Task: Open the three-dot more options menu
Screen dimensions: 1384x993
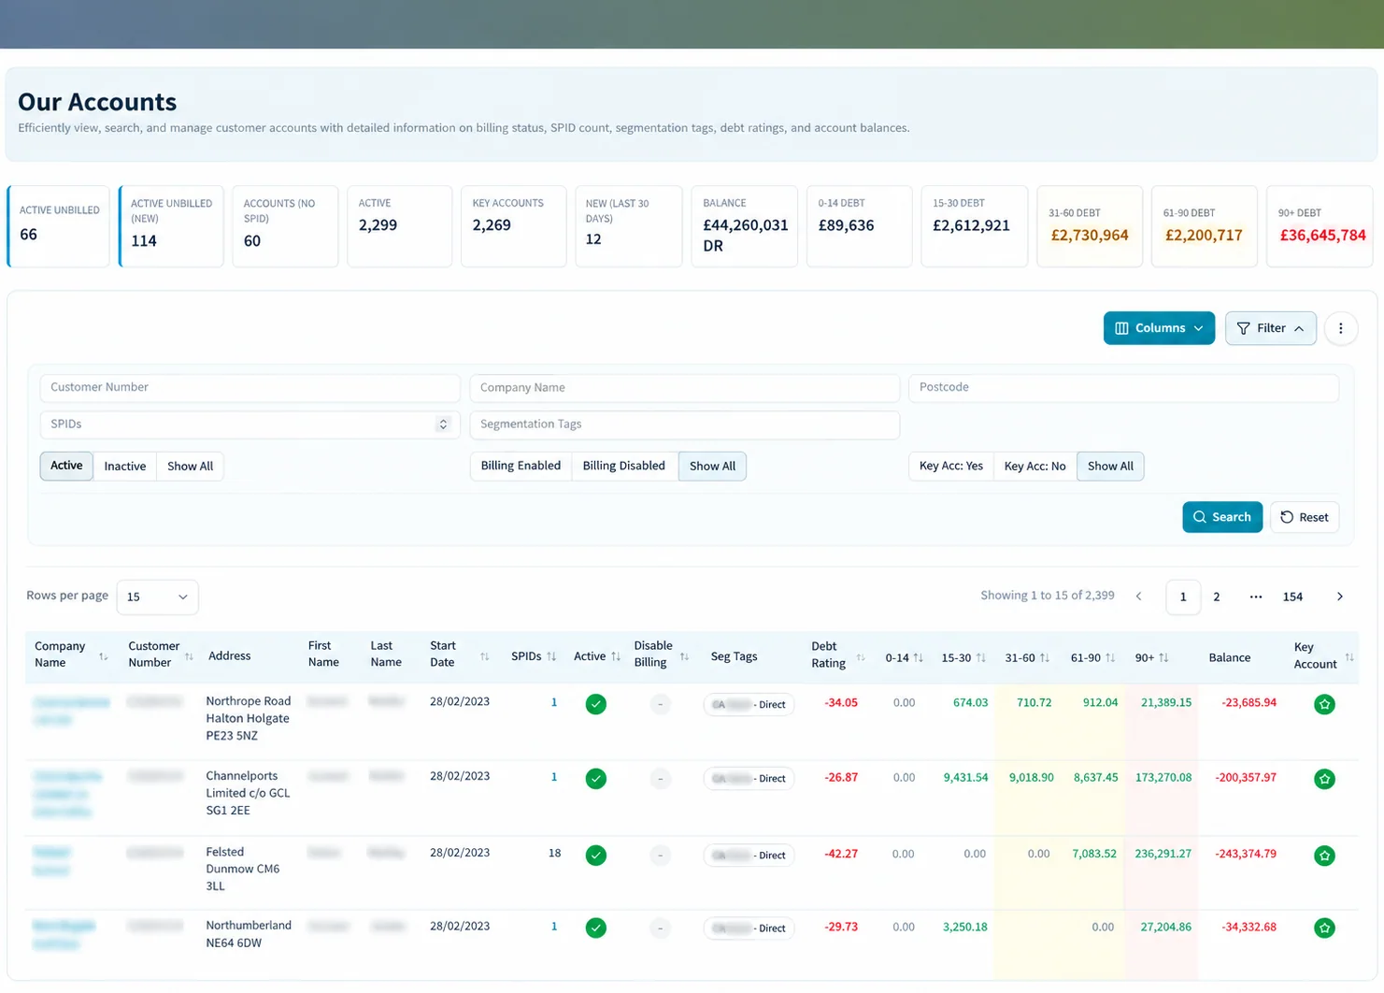Action: tap(1340, 328)
